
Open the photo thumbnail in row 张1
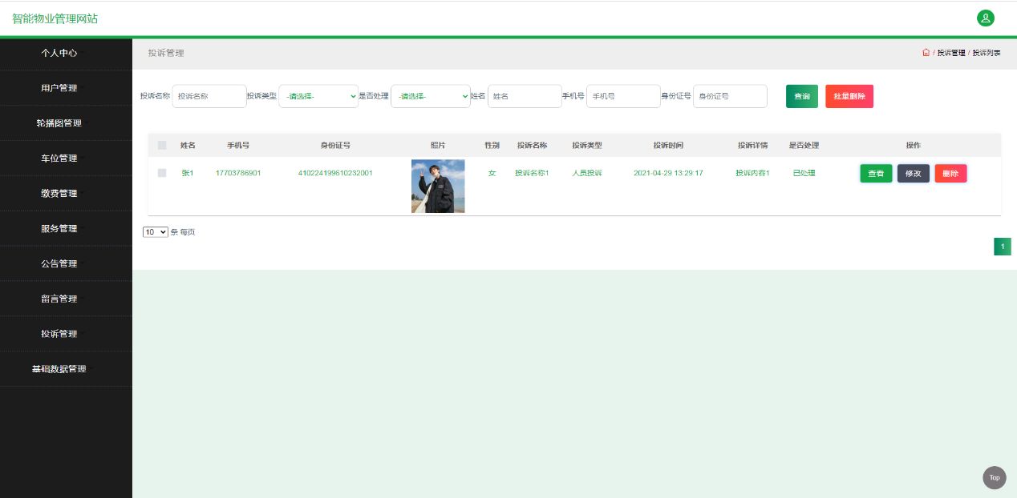tap(438, 186)
